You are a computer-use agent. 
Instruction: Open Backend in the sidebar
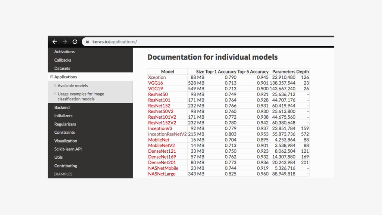(x=62, y=107)
